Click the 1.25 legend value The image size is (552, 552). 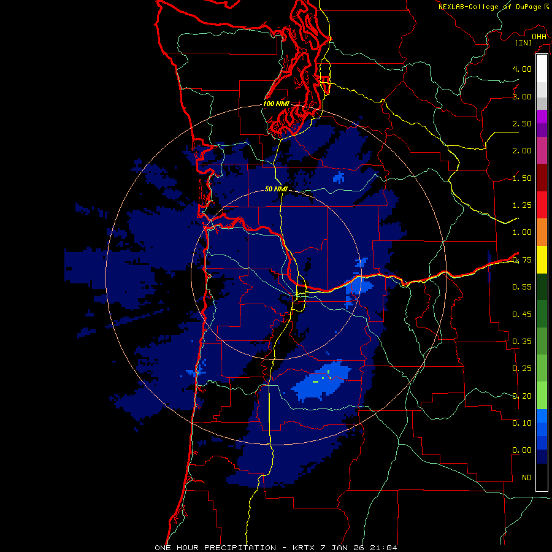[522, 205]
